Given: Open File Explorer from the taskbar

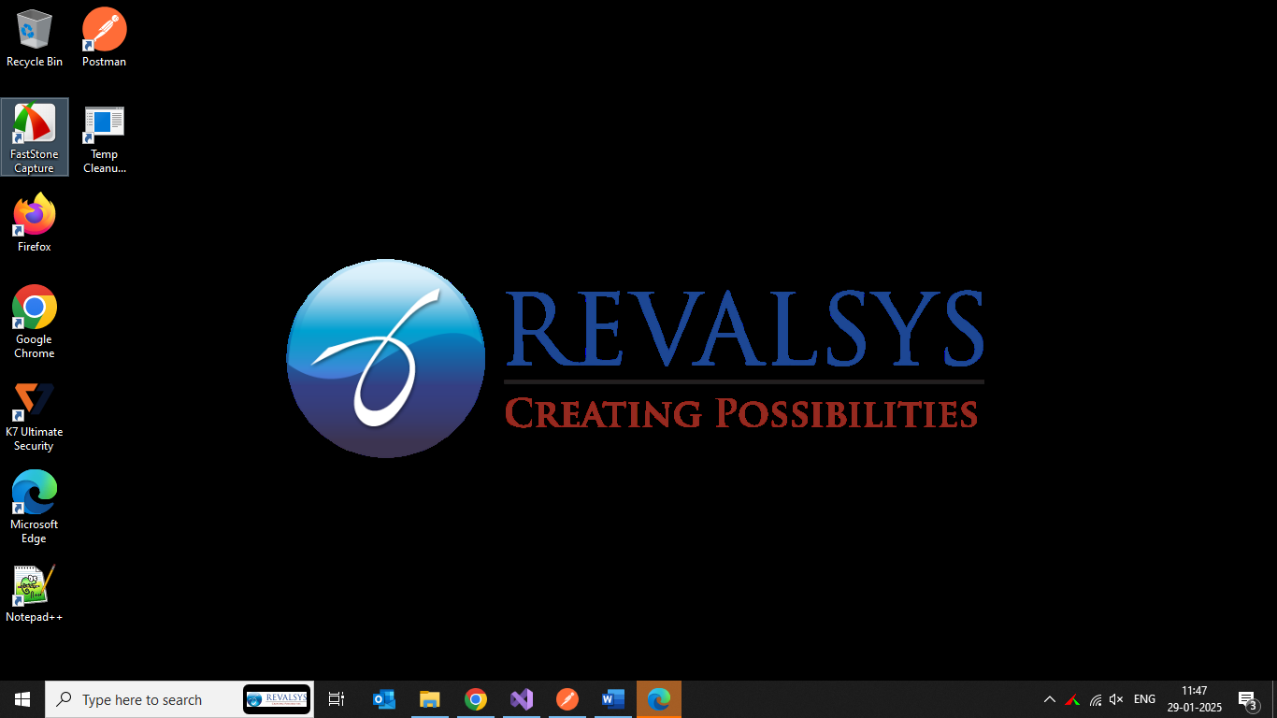Looking at the screenshot, I should coord(430,699).
